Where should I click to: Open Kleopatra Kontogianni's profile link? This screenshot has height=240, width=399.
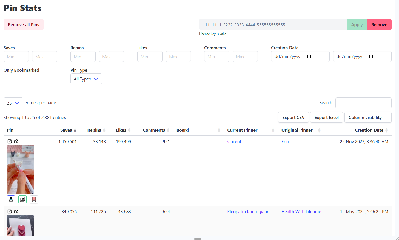(249, 212)
